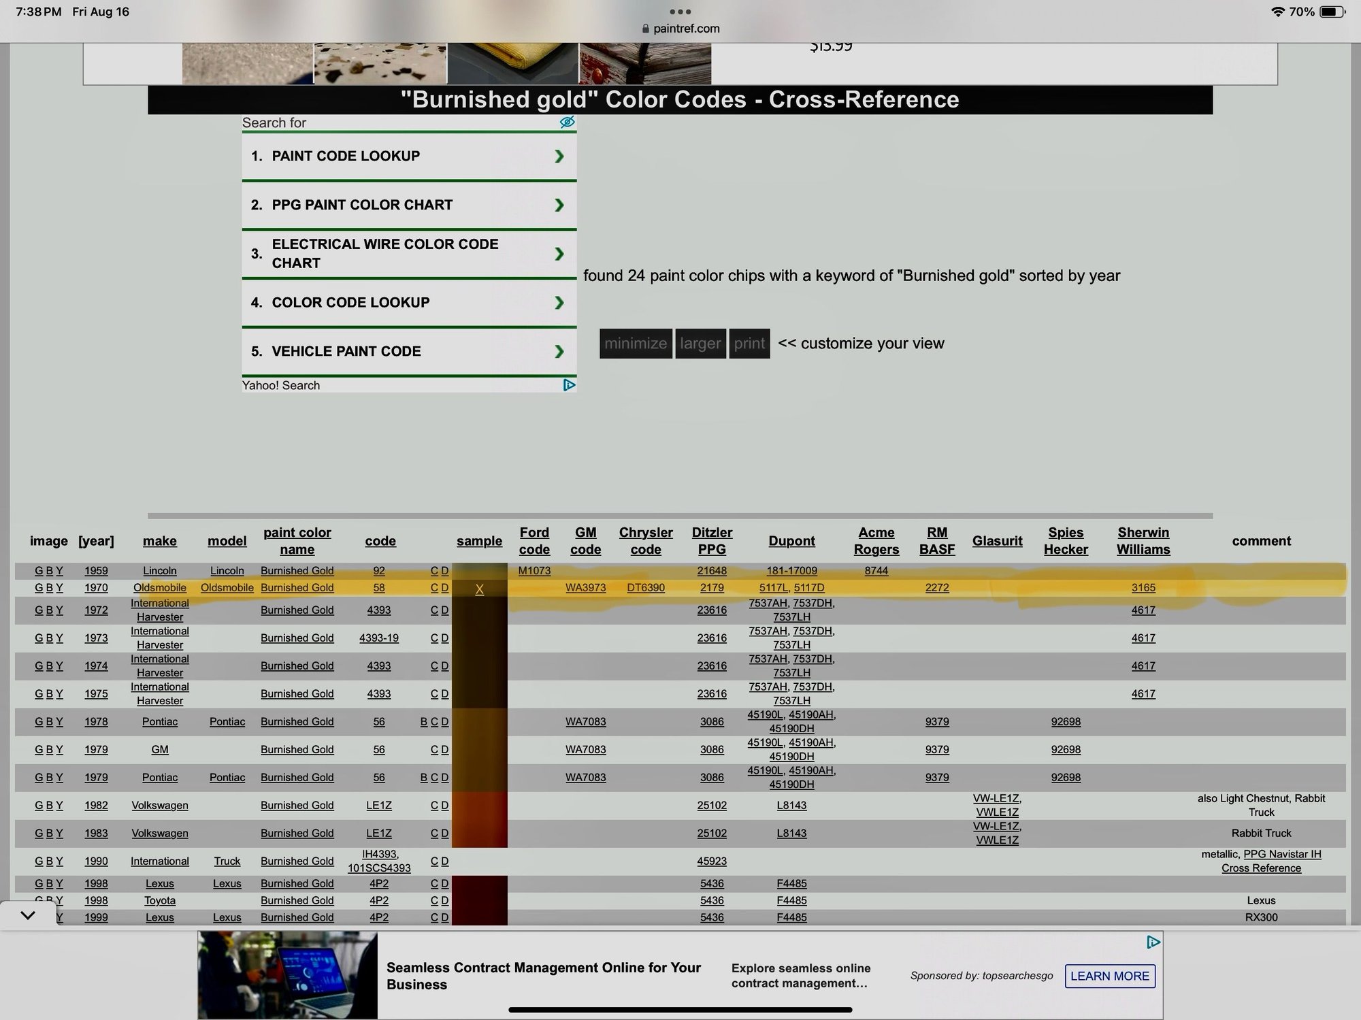Tap the address bar lock icon

[645, 29]
